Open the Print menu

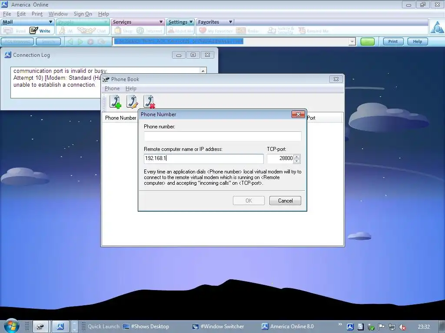[37, 14]
